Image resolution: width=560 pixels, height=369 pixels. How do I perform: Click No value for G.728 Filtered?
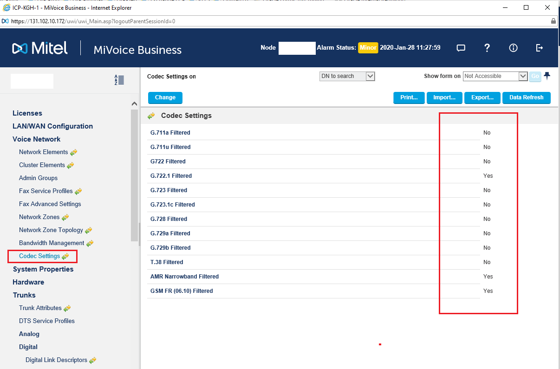tap(487, 219)
